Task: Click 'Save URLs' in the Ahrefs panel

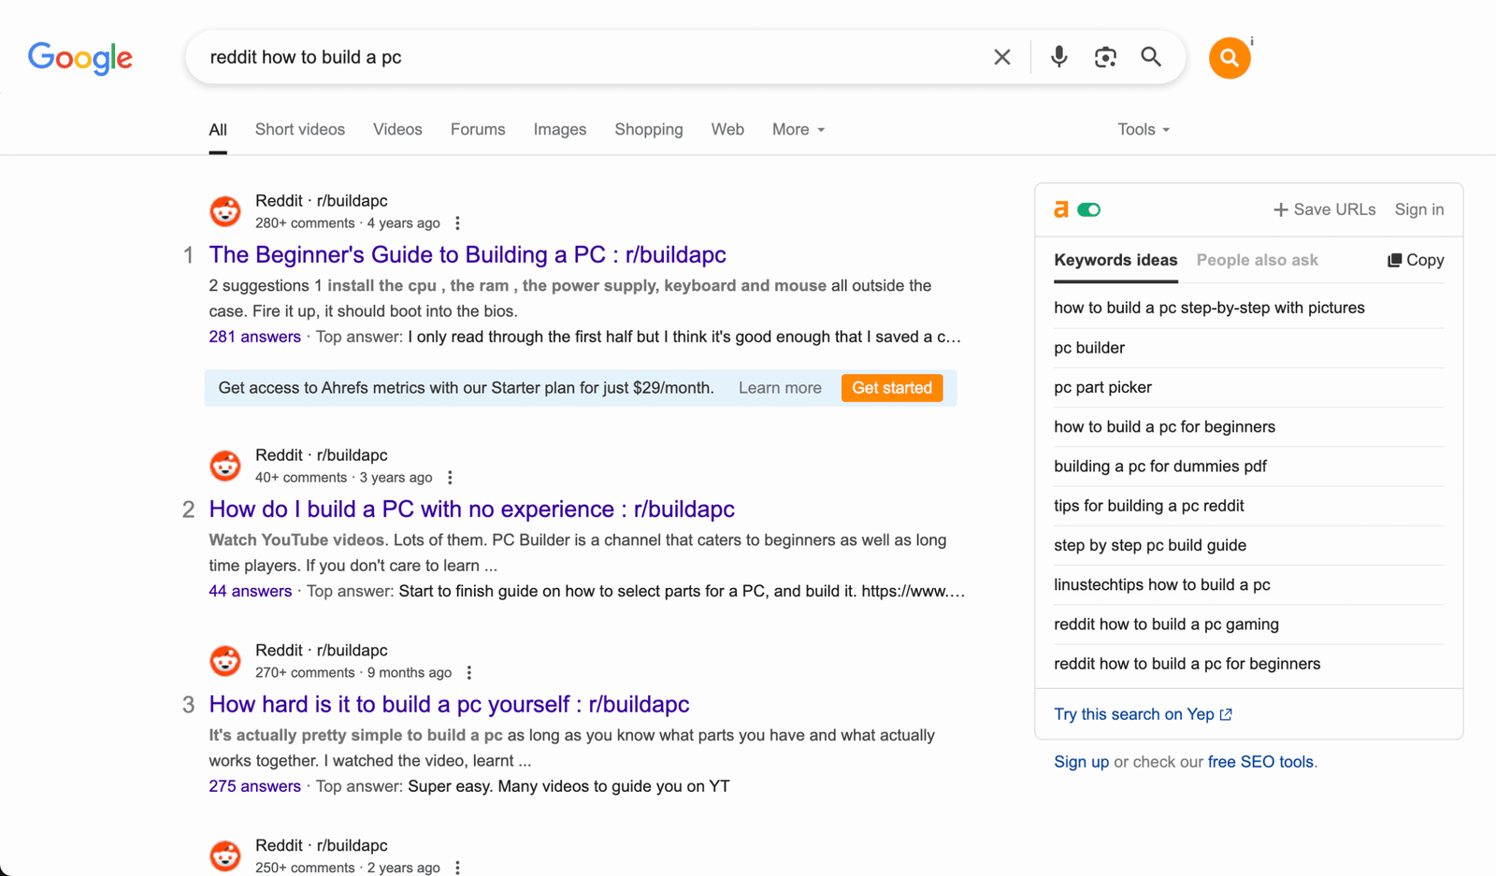Action: point(1324,209)
